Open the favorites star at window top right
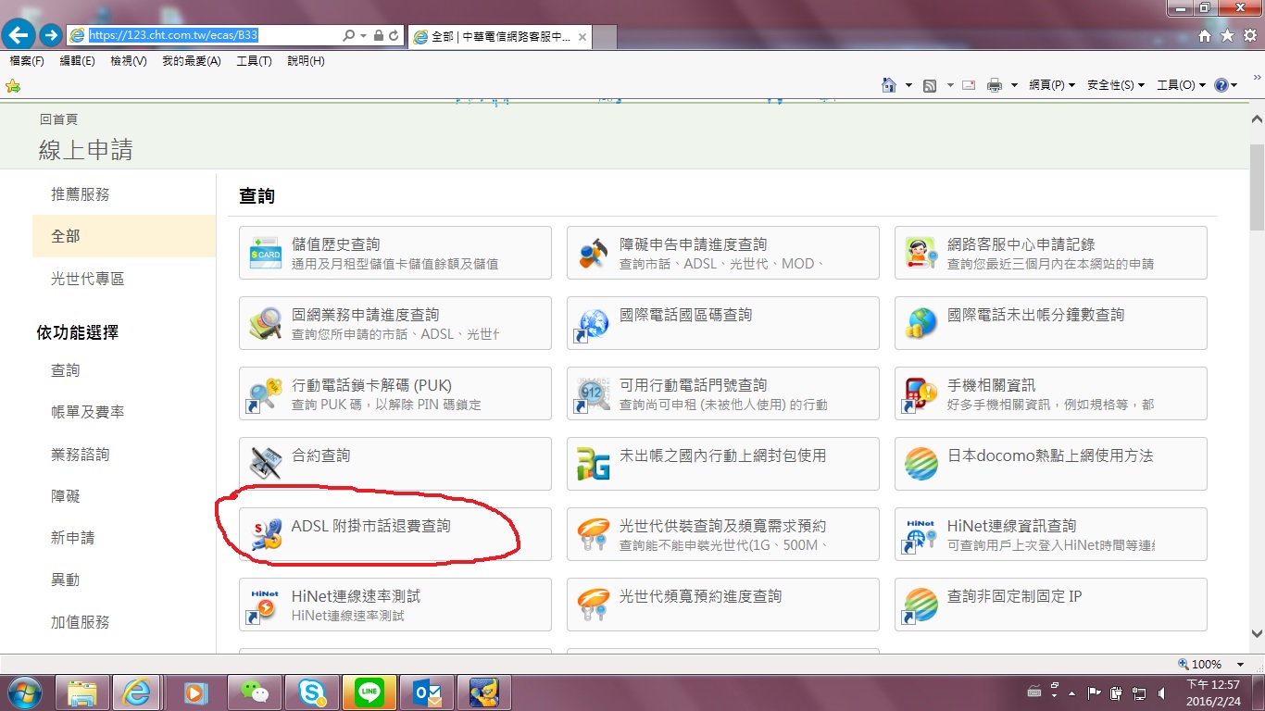 click(1227, 35)
